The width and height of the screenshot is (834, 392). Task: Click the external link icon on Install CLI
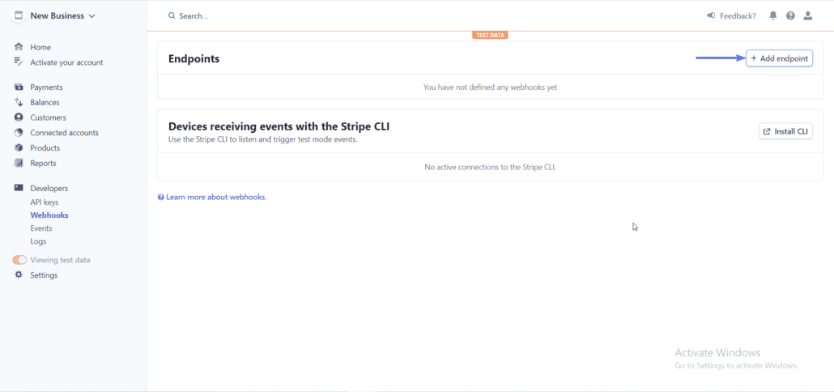767,131
